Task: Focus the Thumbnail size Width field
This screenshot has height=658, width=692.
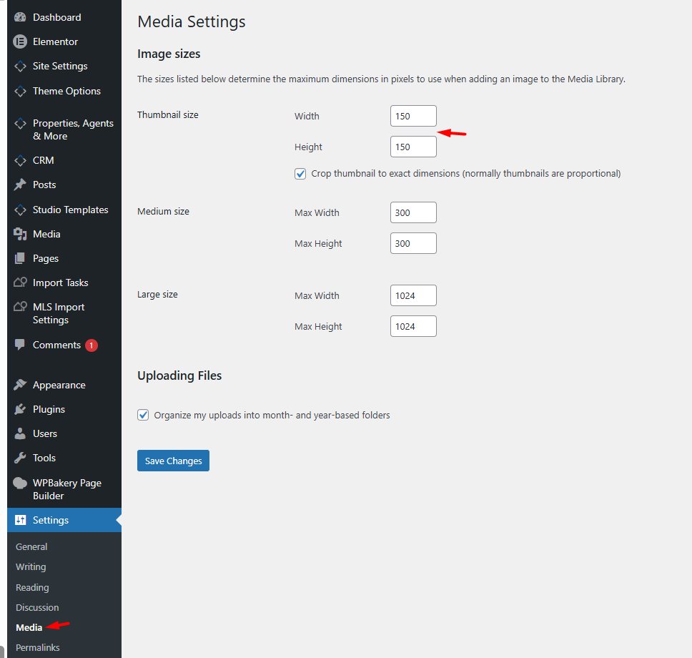Action: tap(413, 116)
